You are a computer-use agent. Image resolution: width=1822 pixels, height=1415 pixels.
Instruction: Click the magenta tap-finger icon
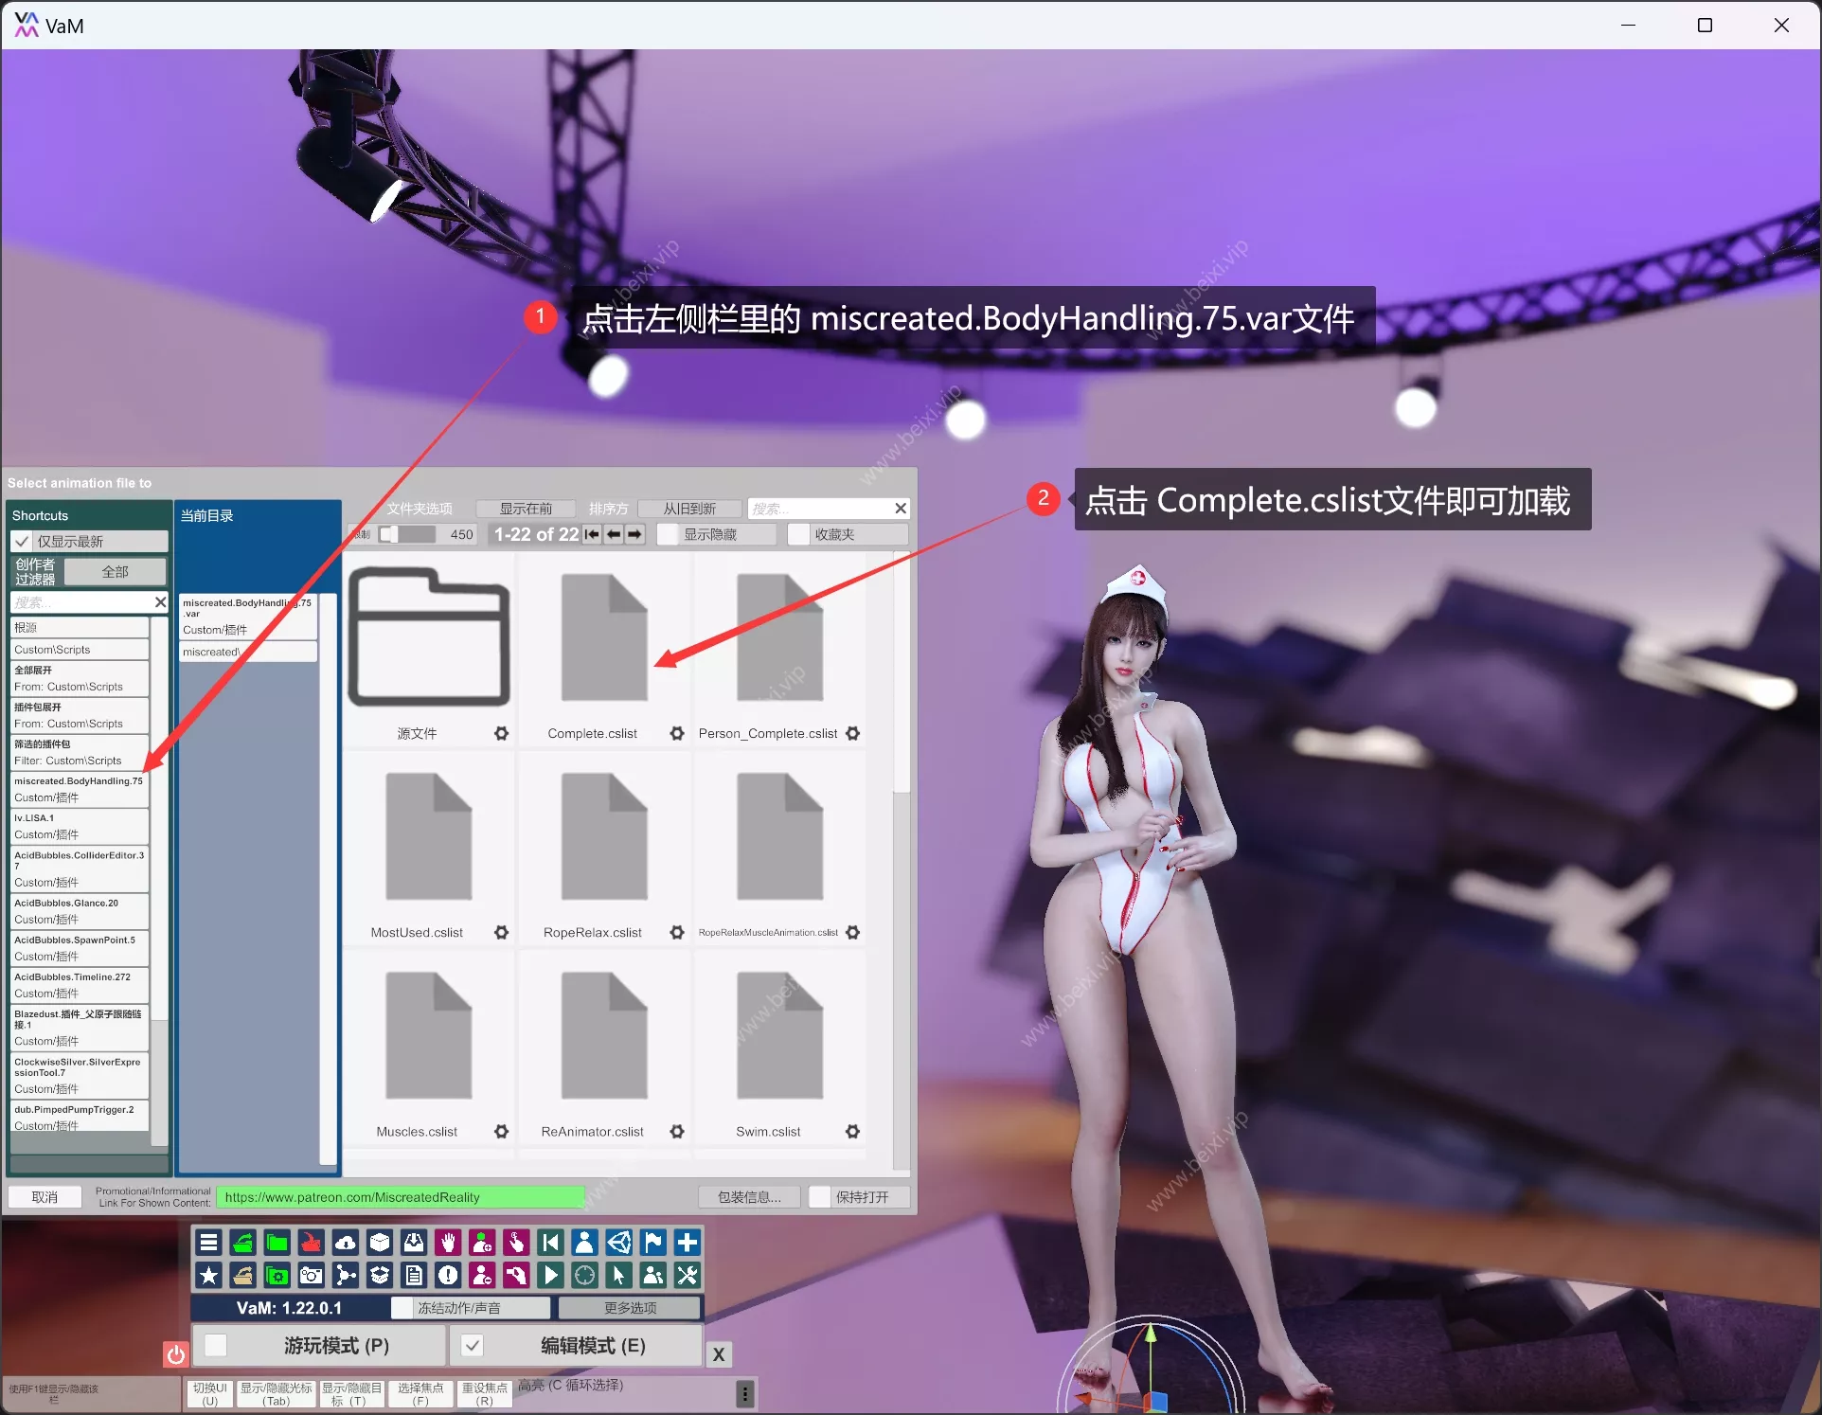[x=516, y=1242]
